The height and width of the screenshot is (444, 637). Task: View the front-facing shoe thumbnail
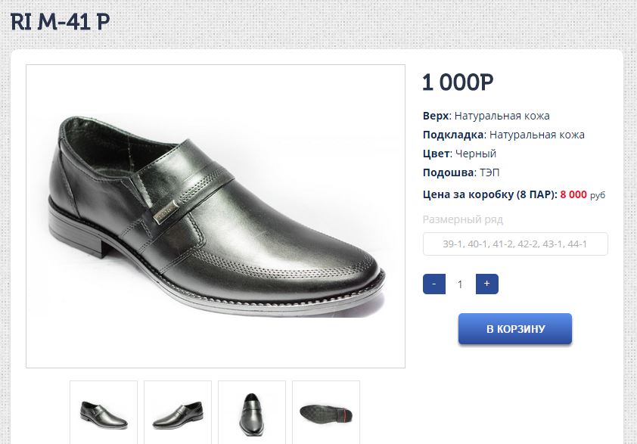pyautogui.click(x=252, y=412)
